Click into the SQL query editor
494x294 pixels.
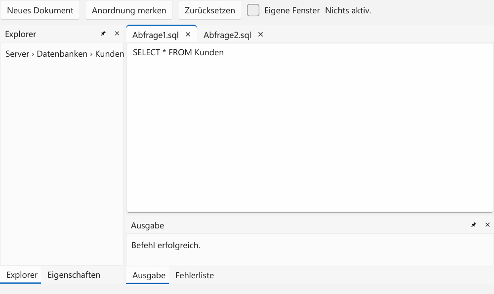click(x=310, y=128)
